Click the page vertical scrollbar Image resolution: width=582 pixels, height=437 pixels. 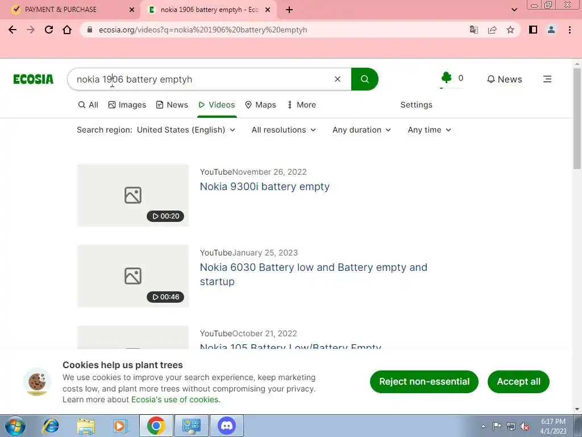(x=577, y=118)
